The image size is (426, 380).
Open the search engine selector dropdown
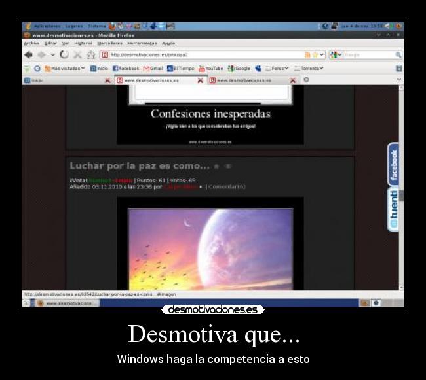pyautogui.click(x=336, y=55)
